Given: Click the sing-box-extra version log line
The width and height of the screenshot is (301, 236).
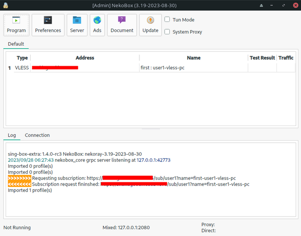Looking at the screenshot, I should pyautogui.click(x=75, y=154).
